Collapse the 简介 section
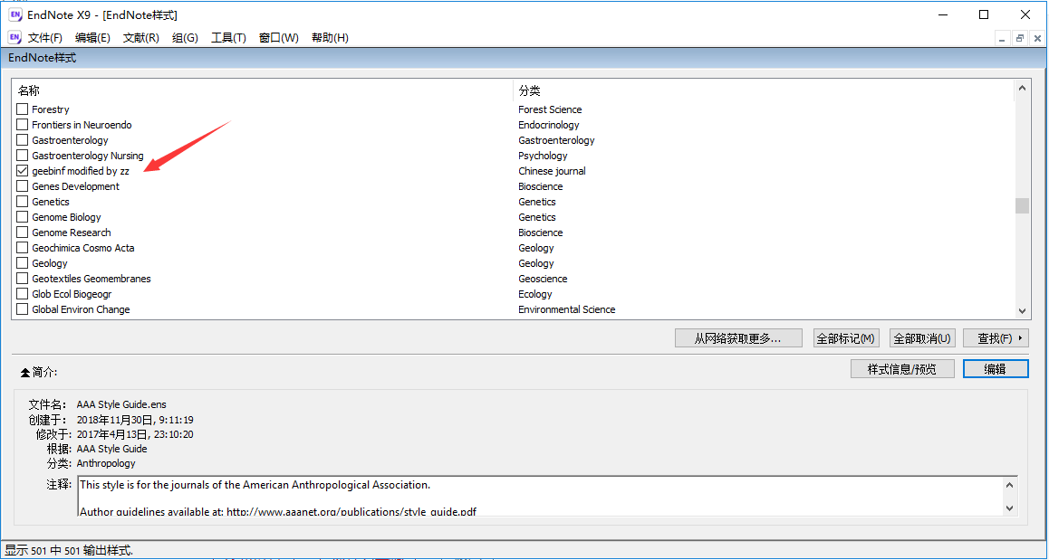The image size is (1049, 560). tap(25, 372)
